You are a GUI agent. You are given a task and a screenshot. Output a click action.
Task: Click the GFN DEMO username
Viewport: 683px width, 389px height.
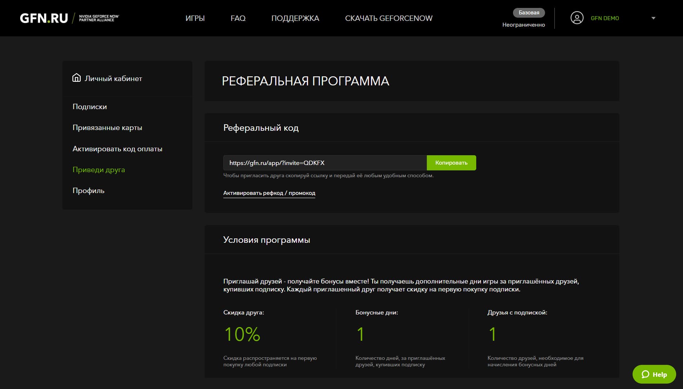click(x=605, y=18)
